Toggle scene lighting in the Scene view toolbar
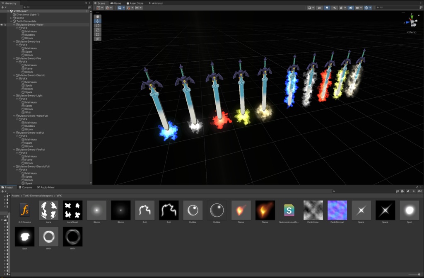Screen dimensions: 424x278 (327, 7)
